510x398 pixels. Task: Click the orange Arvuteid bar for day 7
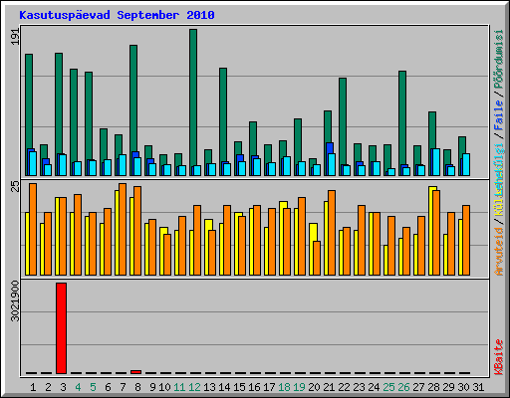[x=123, y=229]
